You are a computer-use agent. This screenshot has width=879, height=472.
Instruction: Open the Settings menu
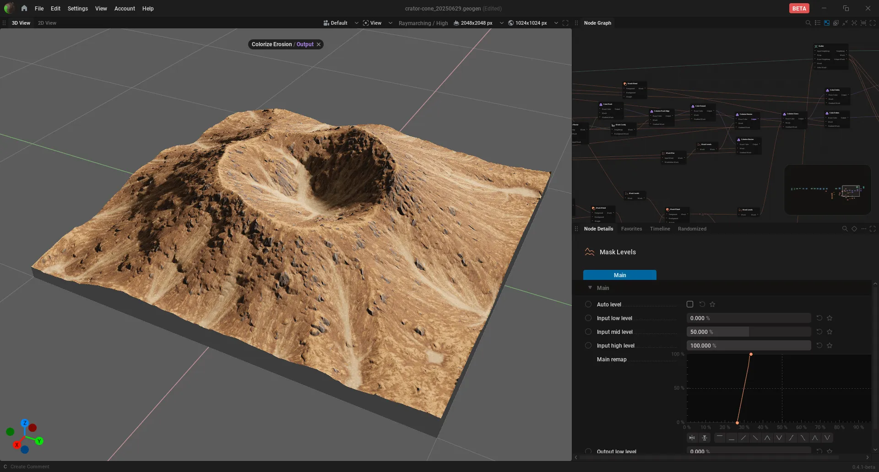77,8
